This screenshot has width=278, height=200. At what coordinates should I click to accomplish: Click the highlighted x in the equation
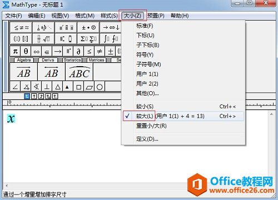coord(11,118)
